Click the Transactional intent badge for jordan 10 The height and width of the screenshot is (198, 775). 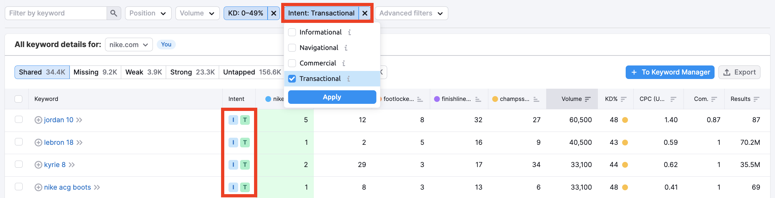point(245,120)
